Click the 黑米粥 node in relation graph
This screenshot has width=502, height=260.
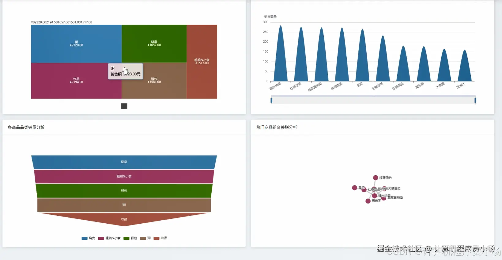click(x=368, y=201)
